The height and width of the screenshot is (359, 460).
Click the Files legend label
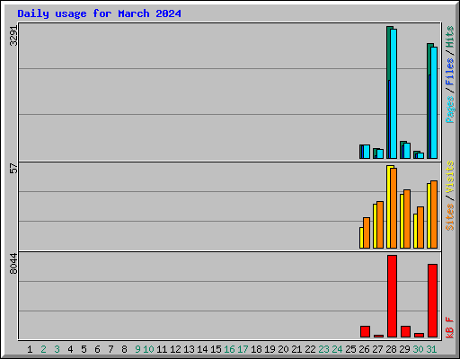coord(450,71)
